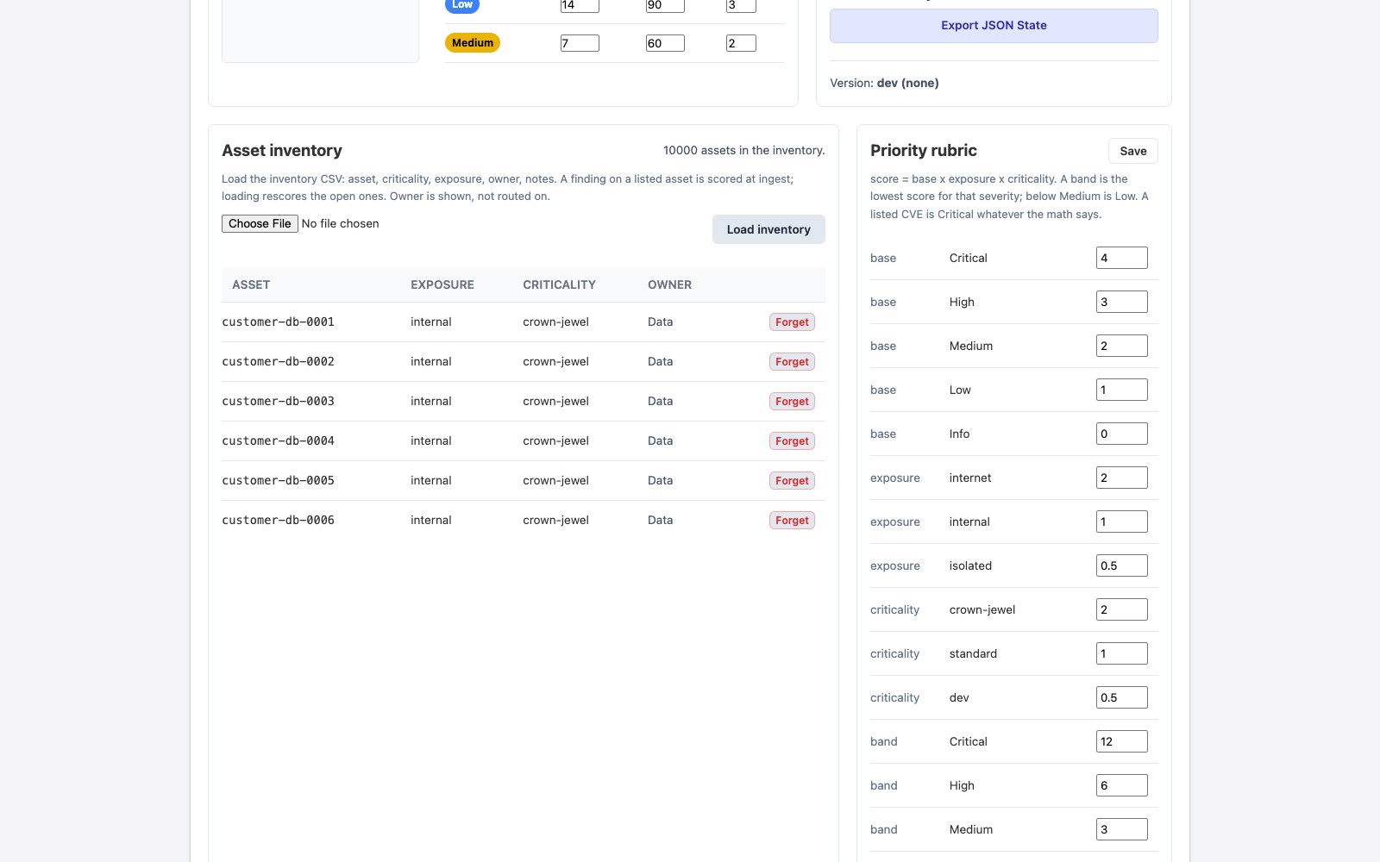Select asset name customer-db-0005

[278, 481]
